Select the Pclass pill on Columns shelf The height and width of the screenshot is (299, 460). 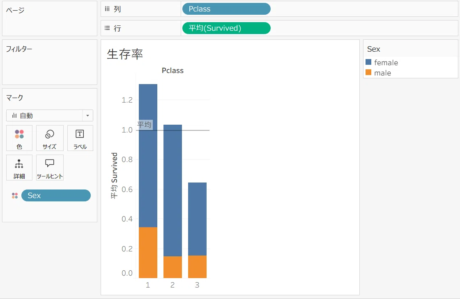[x=226, y=9]
